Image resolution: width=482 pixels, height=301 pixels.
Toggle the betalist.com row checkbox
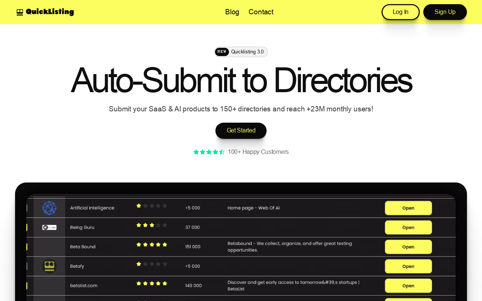[27, 286]
